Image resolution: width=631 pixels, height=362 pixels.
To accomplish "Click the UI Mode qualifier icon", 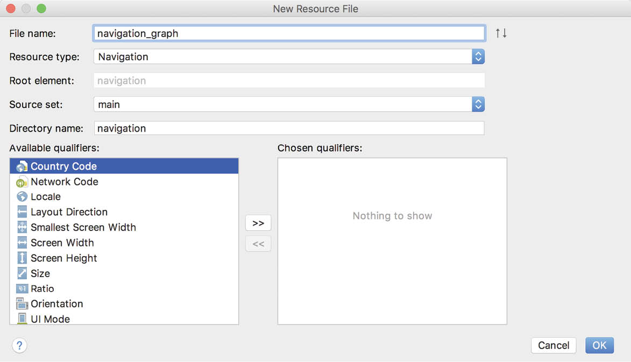I will point(22,319).
